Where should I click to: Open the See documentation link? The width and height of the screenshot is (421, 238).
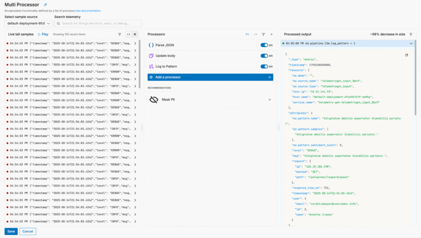pyautogui.click(x=88, y=11)
